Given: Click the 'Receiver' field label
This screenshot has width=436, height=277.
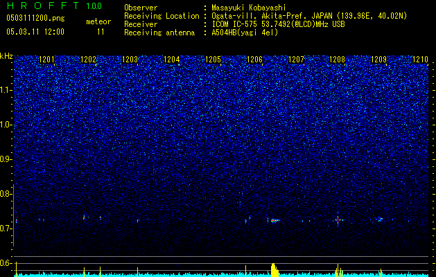Looking at the screenshot, I should tap(141, 24).
